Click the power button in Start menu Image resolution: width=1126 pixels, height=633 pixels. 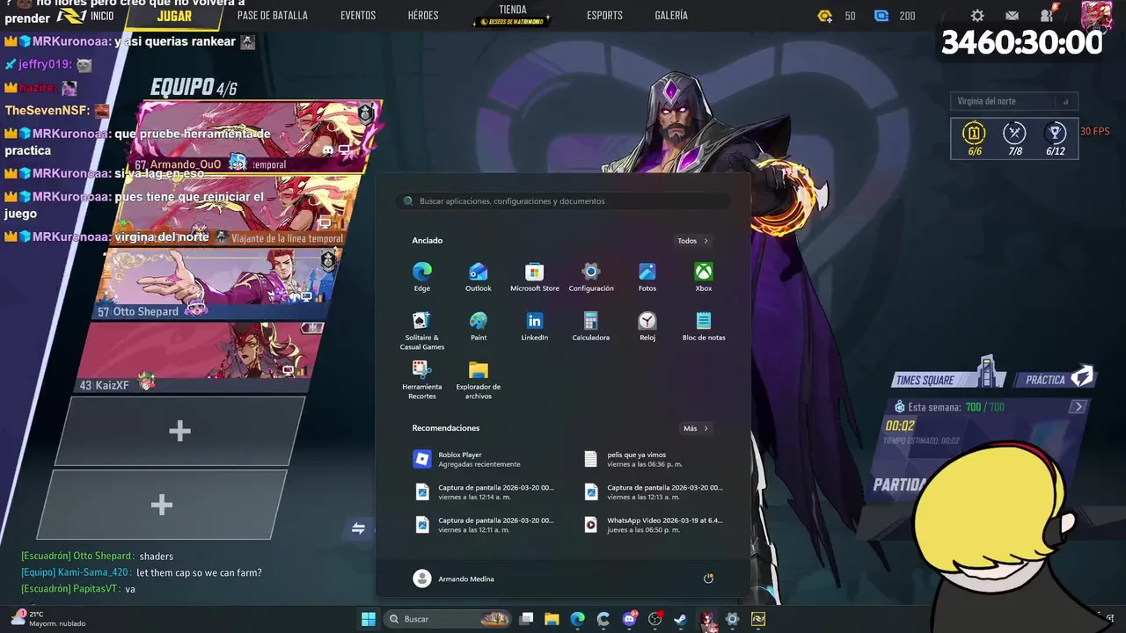(708, 578)
